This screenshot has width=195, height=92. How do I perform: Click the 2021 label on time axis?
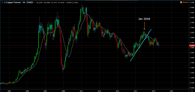click(x=172, y=91)
